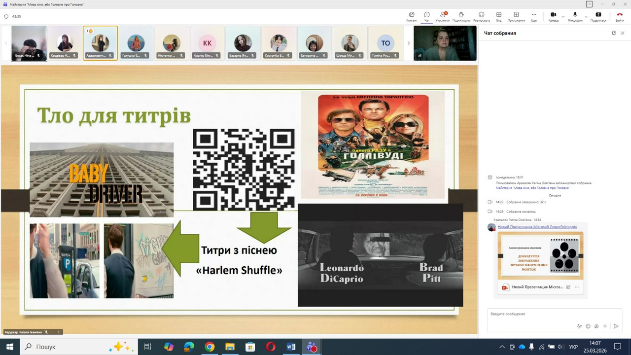
Task: Open the Приложения apps menu
Action: click(516, 17)
